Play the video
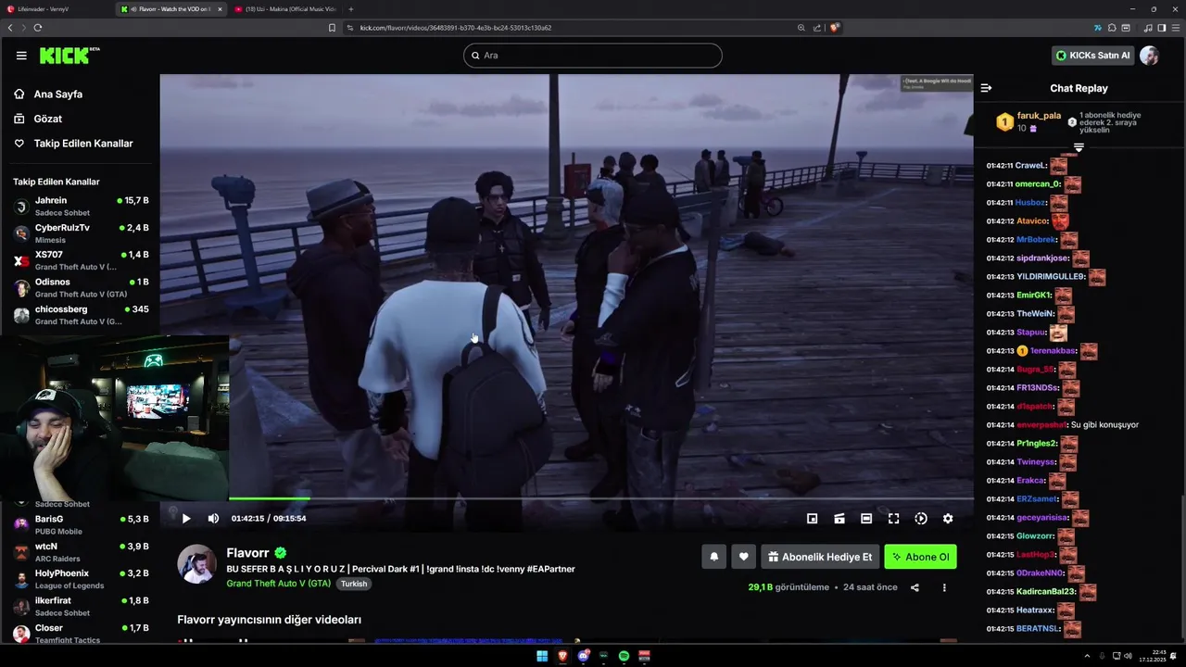 (x=185, y=519)
